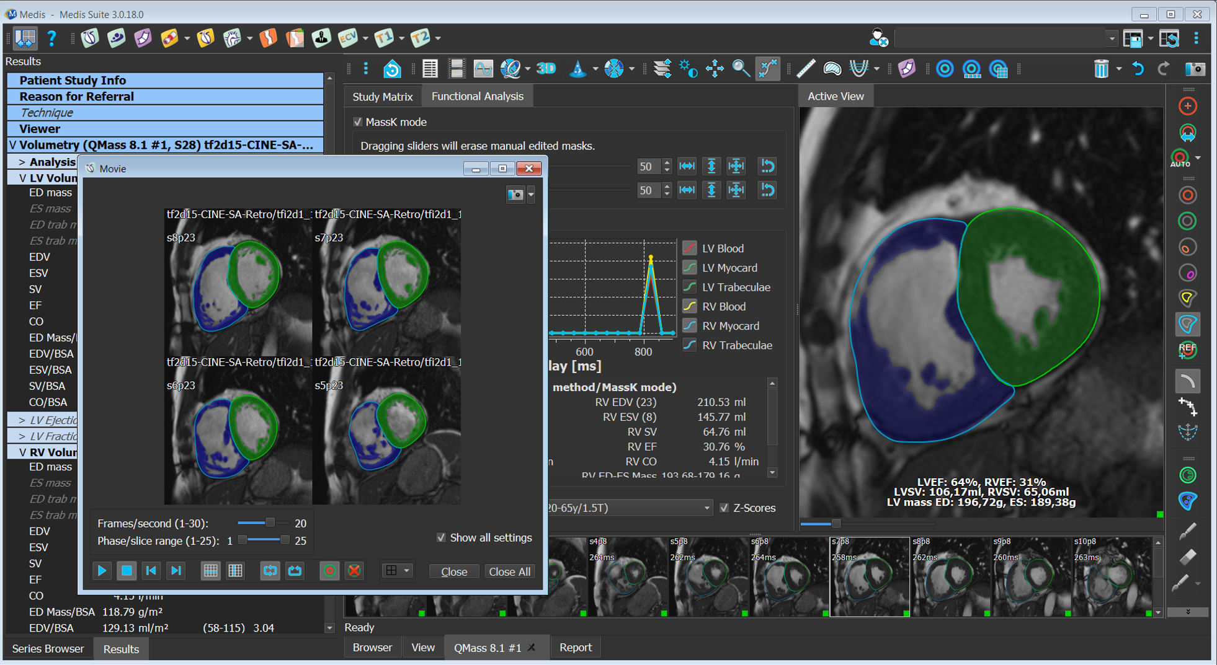This screenshot has width=1217, height=665.
Task: Switch to the Study Matrix tab
Action: pos(382,97)
